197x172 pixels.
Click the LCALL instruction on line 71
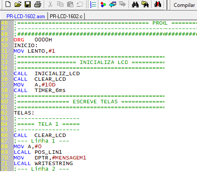pyautogui.click(x=22, y=163)
